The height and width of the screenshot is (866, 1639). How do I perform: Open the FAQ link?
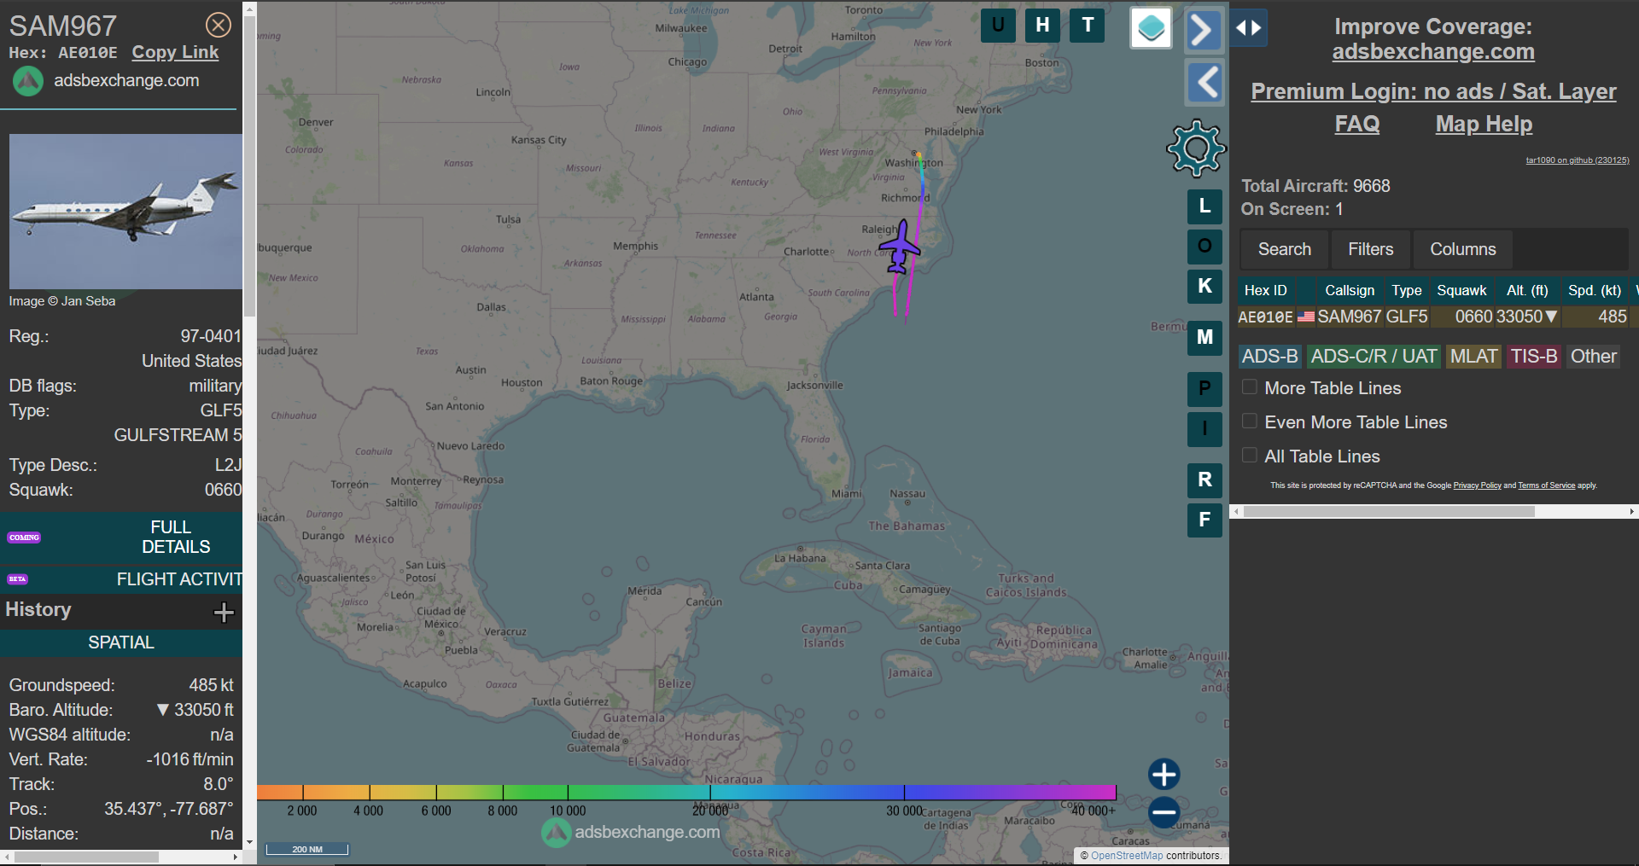coord(1356,125)
